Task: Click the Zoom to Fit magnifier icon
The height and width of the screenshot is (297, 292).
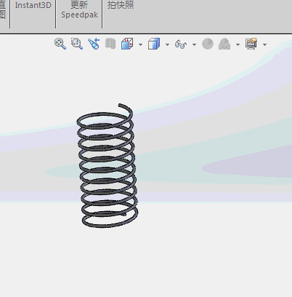Action: (60, 44)
